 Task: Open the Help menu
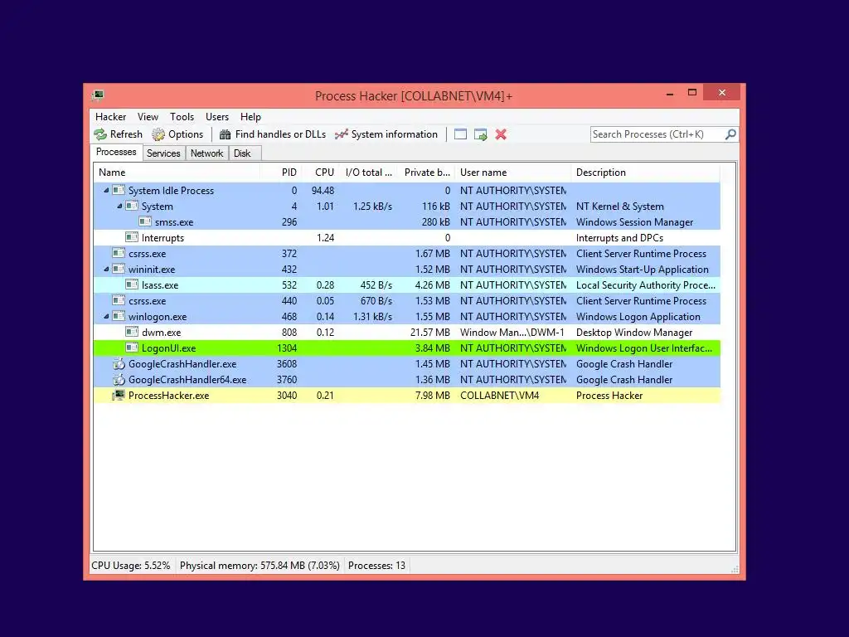tap(250, 116)
